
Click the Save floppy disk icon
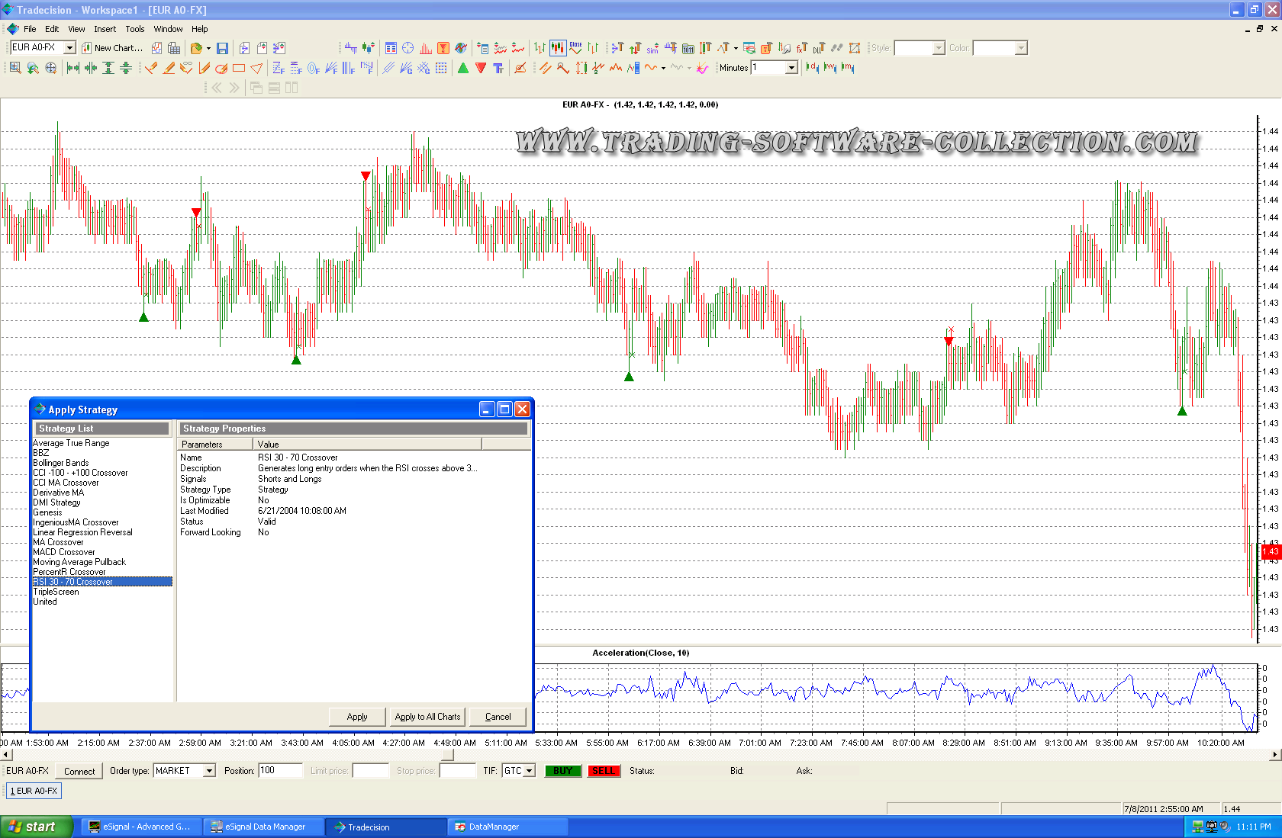pos(222,48)
